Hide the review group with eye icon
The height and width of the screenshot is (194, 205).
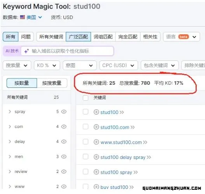64,171
